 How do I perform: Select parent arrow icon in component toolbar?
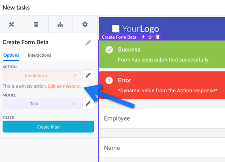(x=143, y=37)
